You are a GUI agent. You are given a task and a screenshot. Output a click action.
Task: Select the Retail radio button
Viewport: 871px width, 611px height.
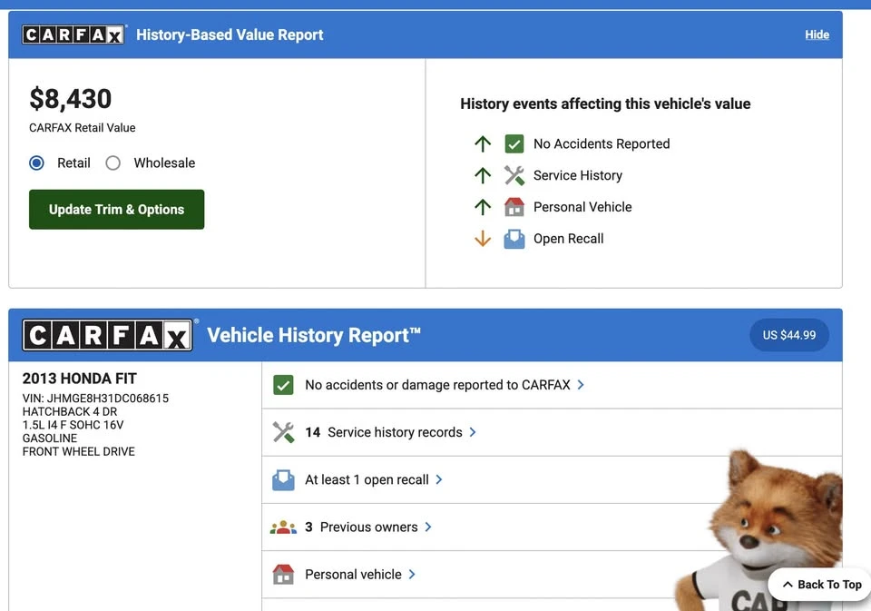[x=36, y=163]
